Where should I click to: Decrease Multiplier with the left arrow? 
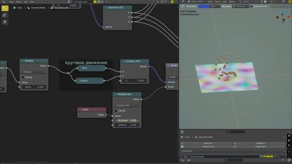tap(116, 120)
